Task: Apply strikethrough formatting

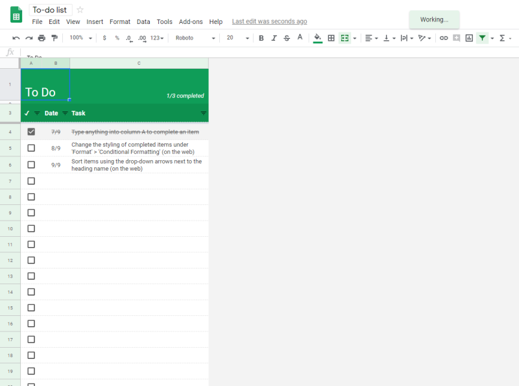Action: (x=287, y=38)
